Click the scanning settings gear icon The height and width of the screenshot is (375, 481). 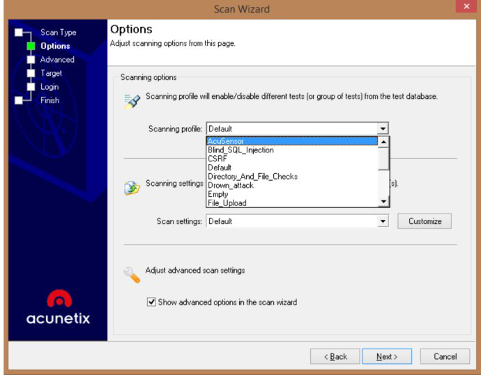[132, 188]
